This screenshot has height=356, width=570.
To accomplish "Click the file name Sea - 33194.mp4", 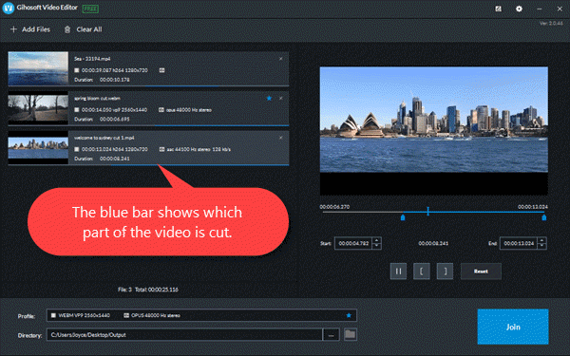I will coord(92,59).
